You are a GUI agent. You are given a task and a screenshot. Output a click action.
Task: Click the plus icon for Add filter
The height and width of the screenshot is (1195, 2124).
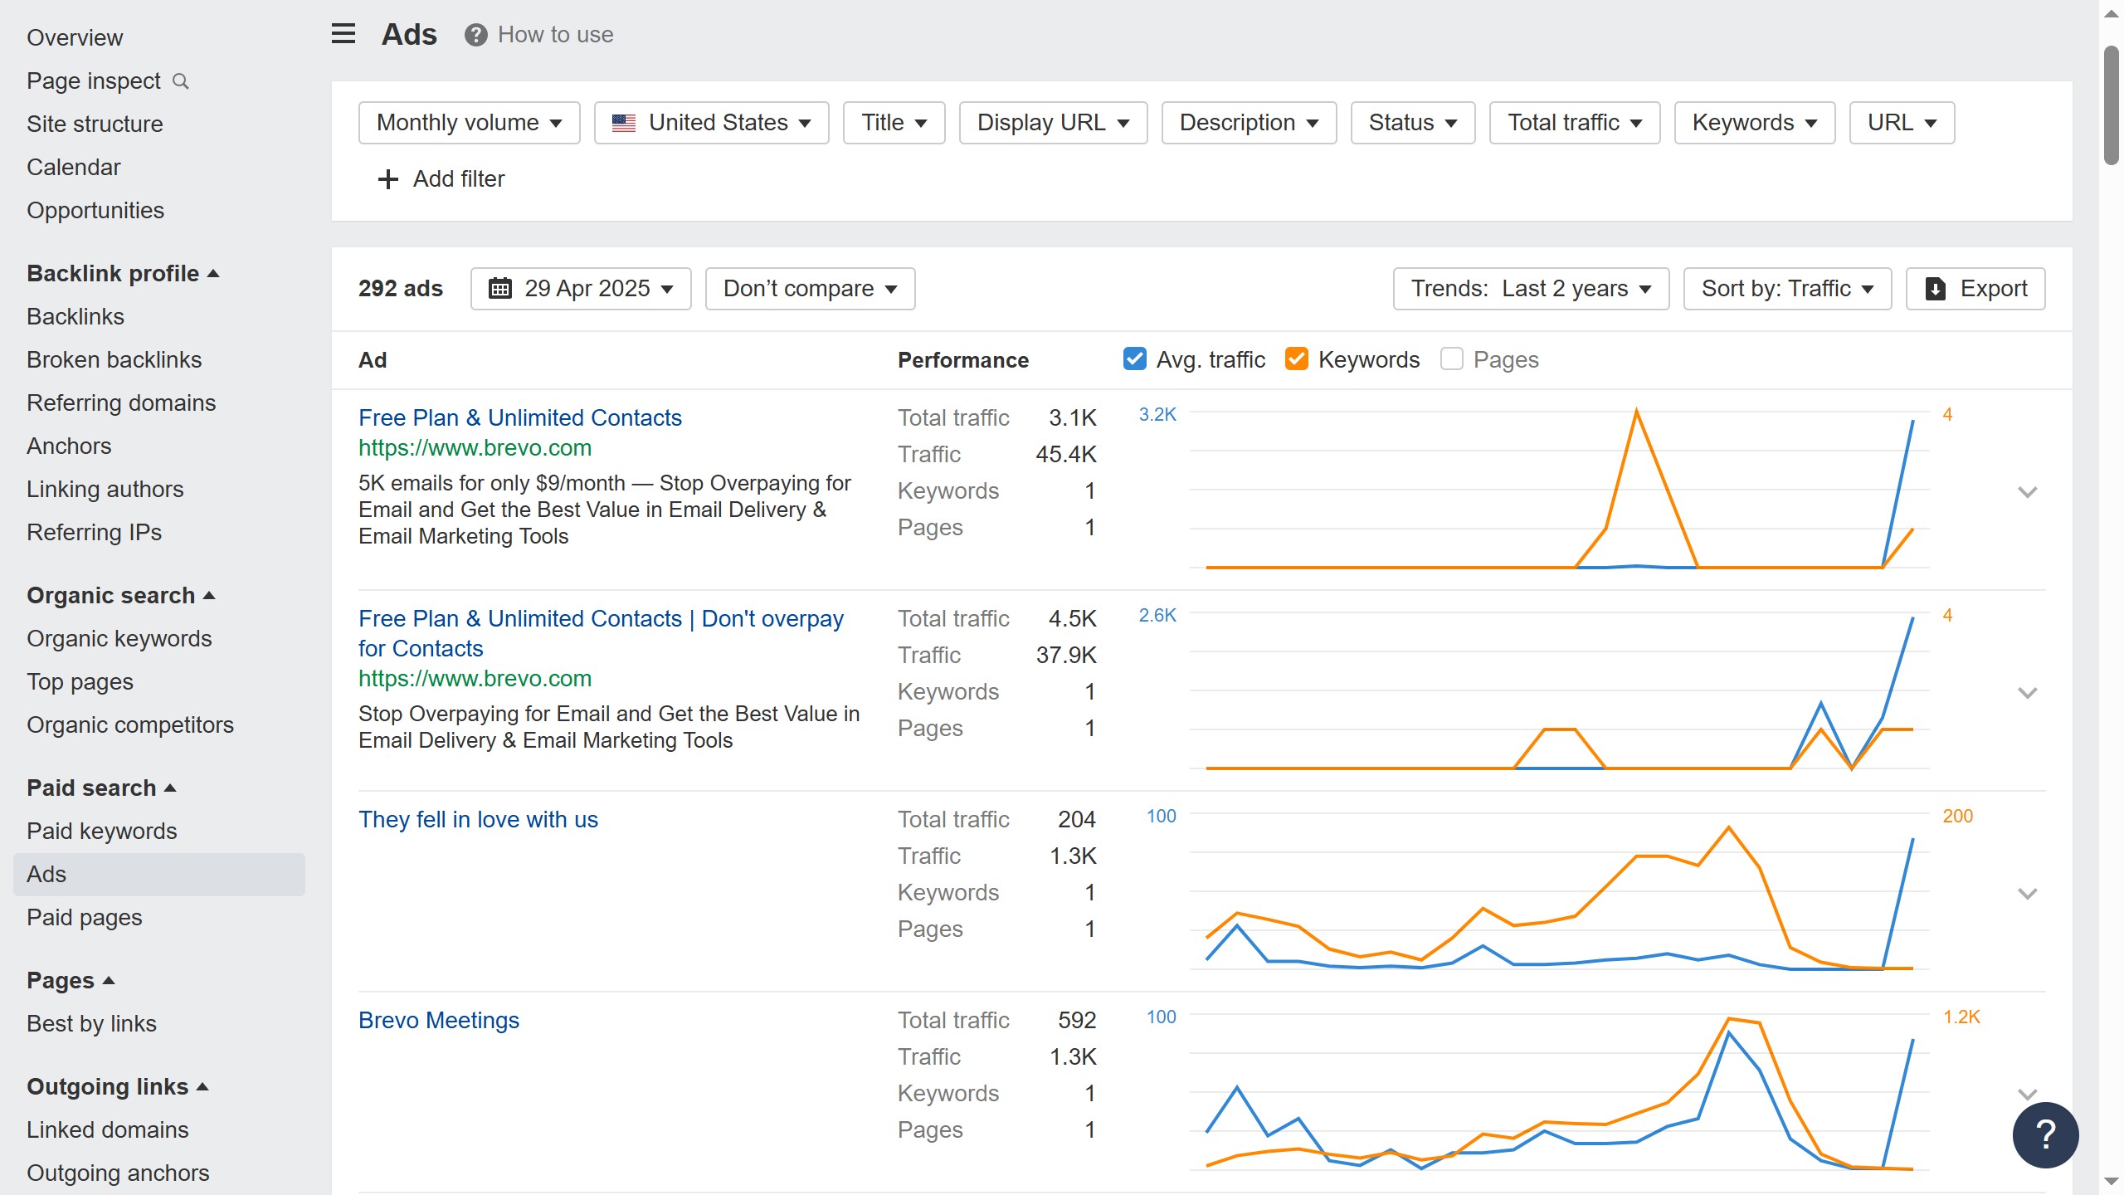click(387, 179)
